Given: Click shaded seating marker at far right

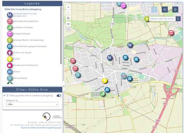Looking at the screenshot, I should pos(171,33).
